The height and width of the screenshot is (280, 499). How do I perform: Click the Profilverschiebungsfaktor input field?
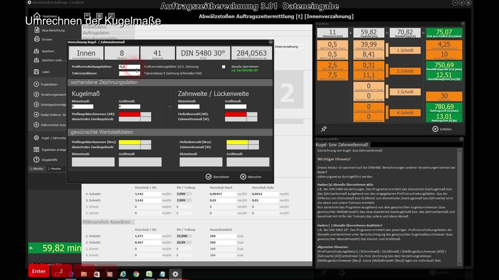click(129, 66)
